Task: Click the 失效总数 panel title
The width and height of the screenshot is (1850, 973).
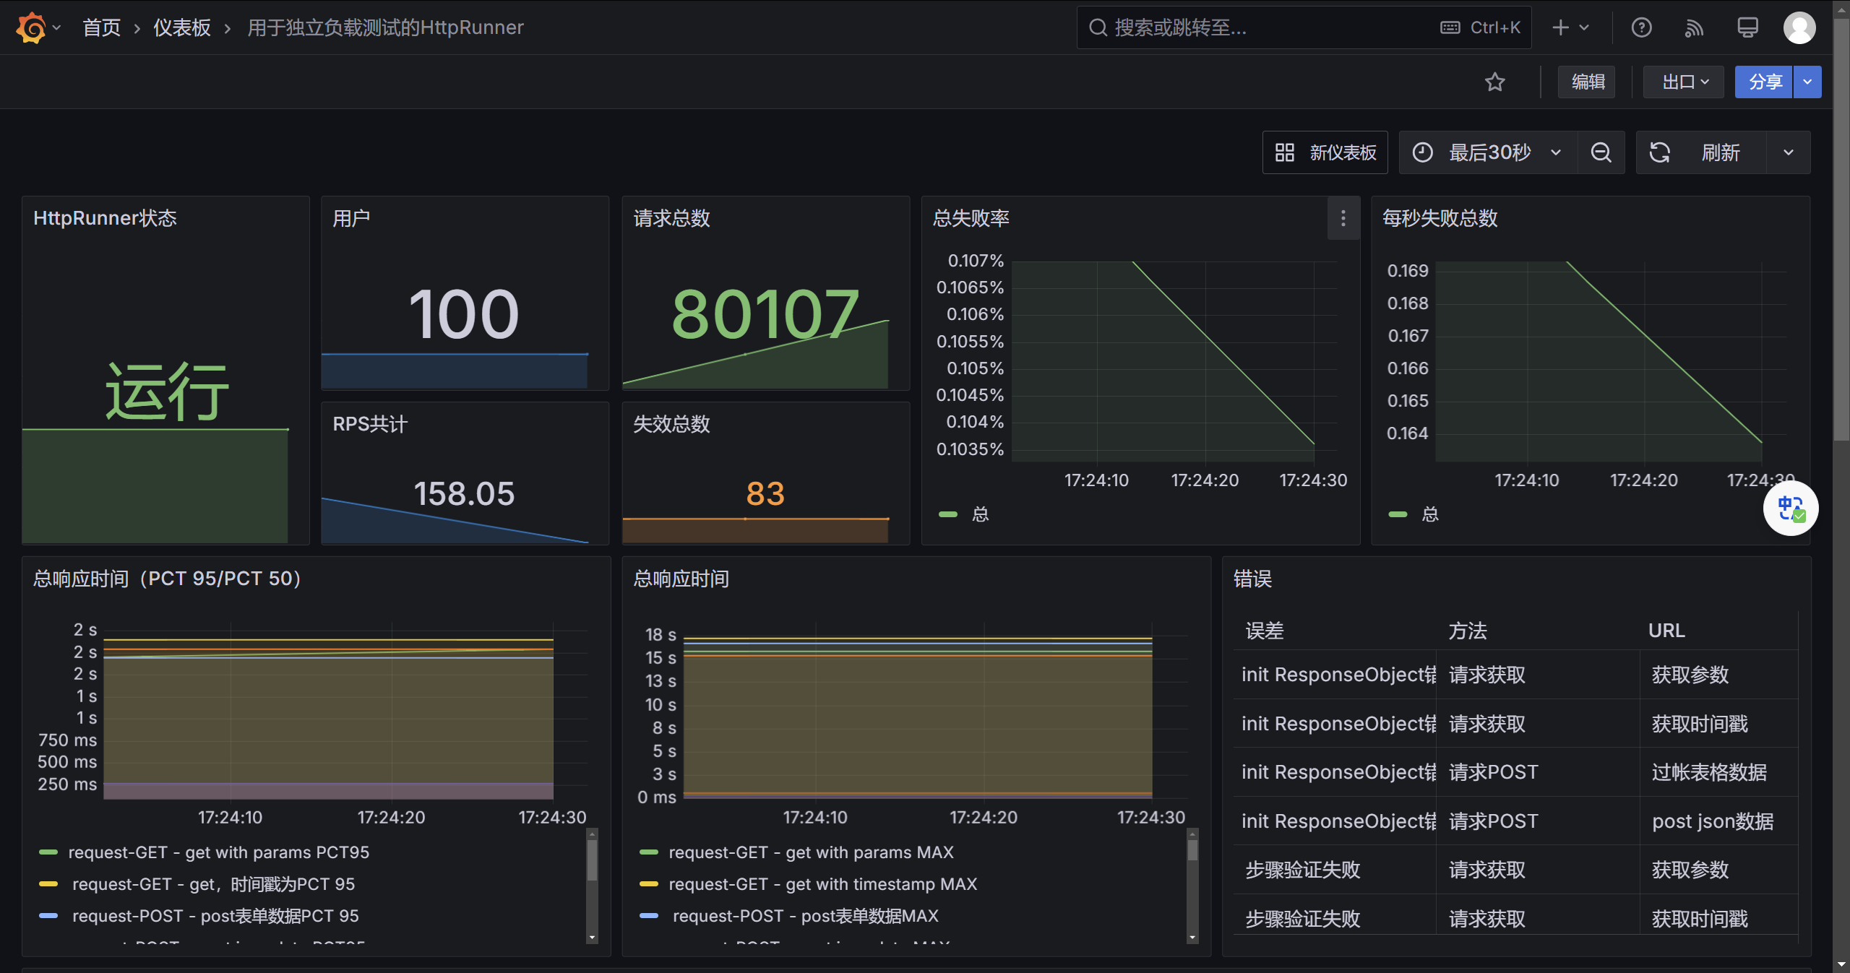Action: pyautogui.click(x=671, y=424)
